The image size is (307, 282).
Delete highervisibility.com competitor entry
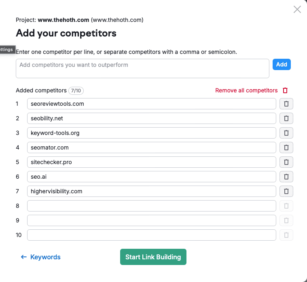[x=286, y=191]
